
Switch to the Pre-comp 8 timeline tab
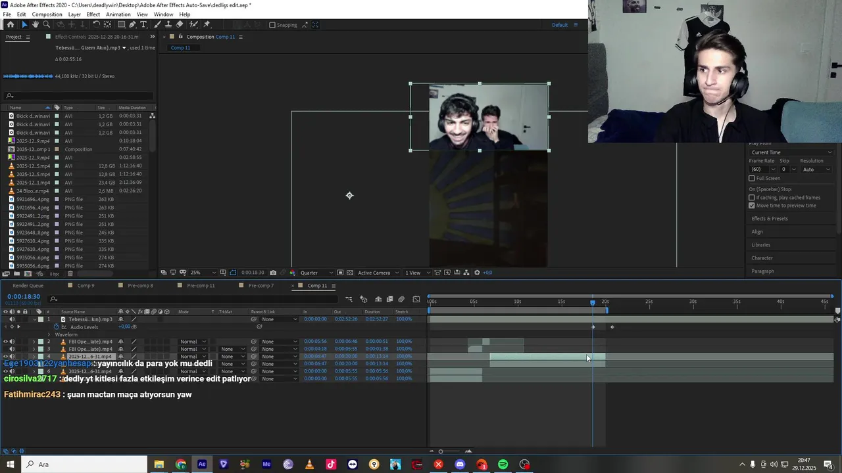click(141, 286)
